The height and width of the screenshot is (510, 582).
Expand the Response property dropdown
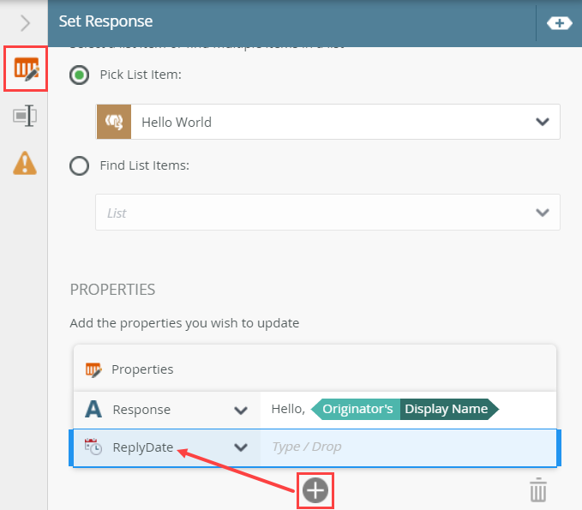[241, 410]
